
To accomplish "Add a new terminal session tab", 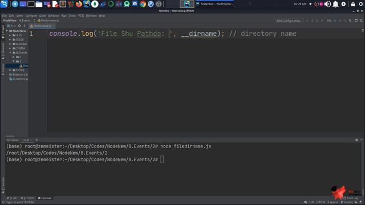I will [x=36, y=140].
